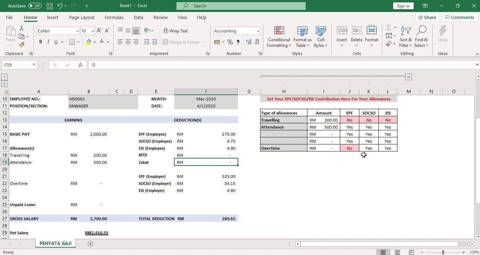Click the Save icon in the title bar

click(x=50, y=6)
